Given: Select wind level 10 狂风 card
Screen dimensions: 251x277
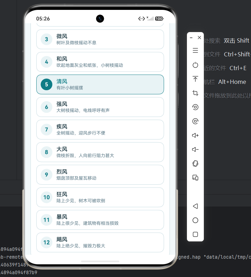Looking at the screenshot, I should 100,197.
